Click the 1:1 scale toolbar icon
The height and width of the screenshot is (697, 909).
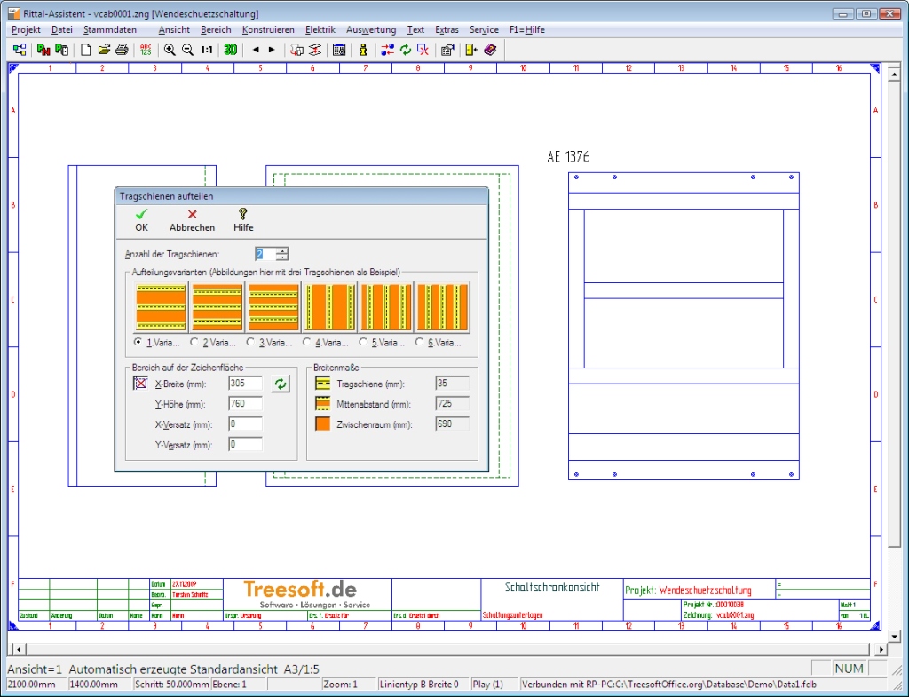pyautogui.click(x=207, y=50)
